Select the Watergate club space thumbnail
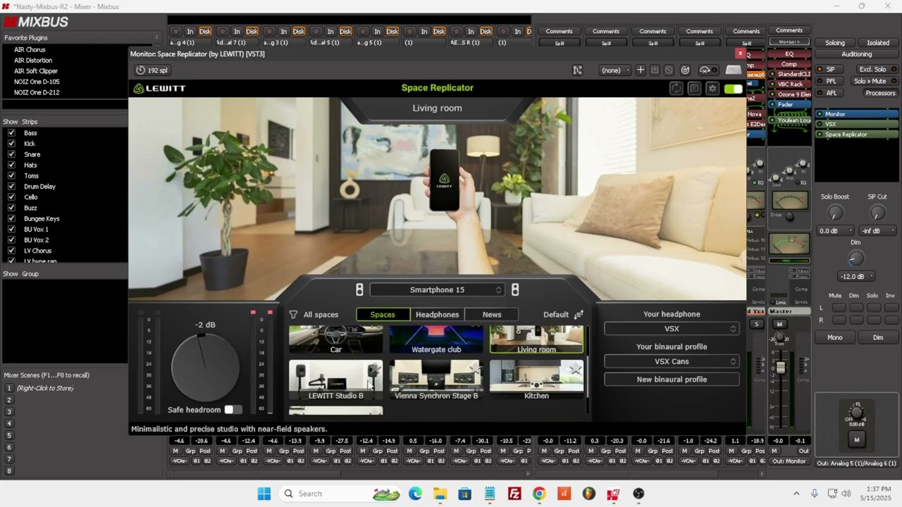This screenshot has width=902, height=507. (436, 339)
